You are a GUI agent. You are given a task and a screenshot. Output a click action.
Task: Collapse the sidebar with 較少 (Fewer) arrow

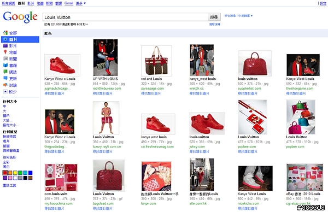pos(5,92)
